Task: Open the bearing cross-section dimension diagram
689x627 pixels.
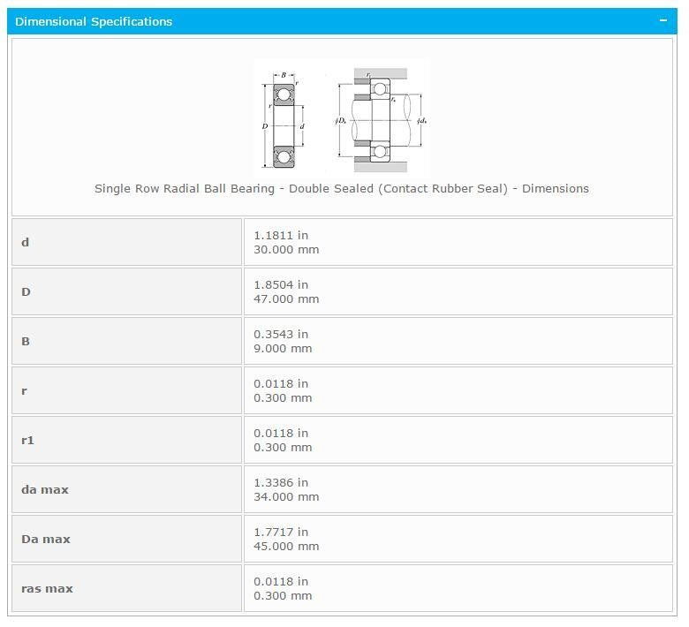Action: (x=342, y=118)
